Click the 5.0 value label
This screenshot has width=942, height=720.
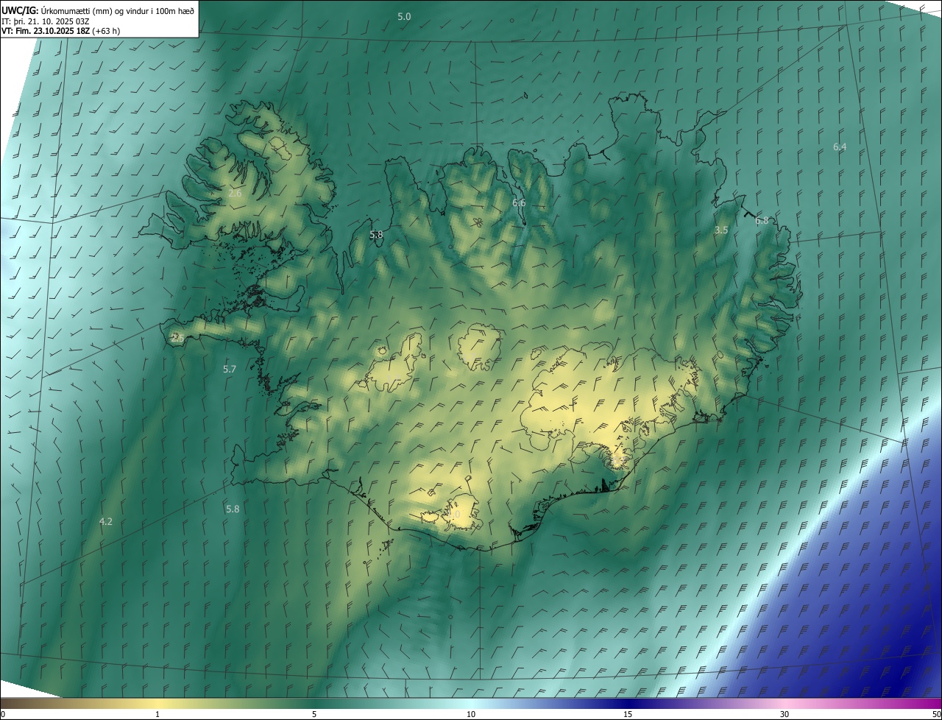[404, 16]
